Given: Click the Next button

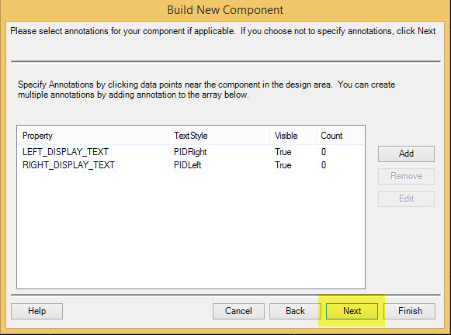Looking at the screenshot, I should (x=352, y=311).
